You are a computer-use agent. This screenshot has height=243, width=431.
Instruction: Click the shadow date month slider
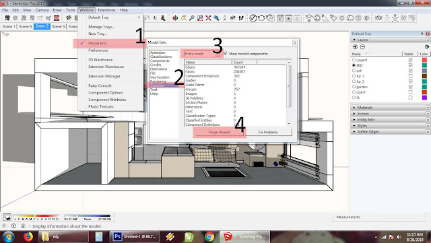(x=36, y=216)
